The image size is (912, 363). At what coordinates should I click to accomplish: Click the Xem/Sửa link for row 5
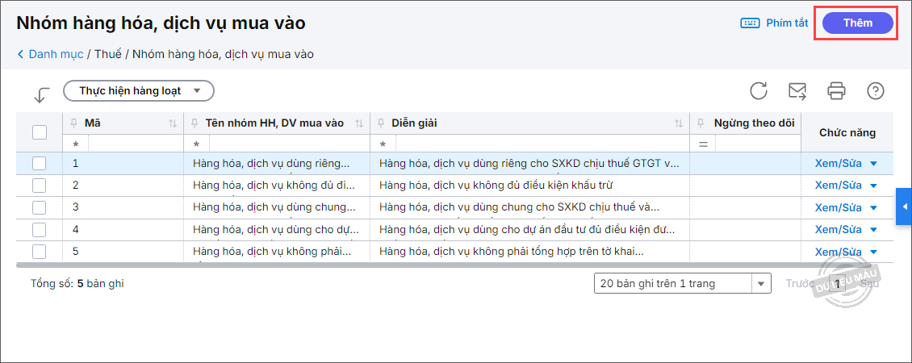(x=838, y=252)
